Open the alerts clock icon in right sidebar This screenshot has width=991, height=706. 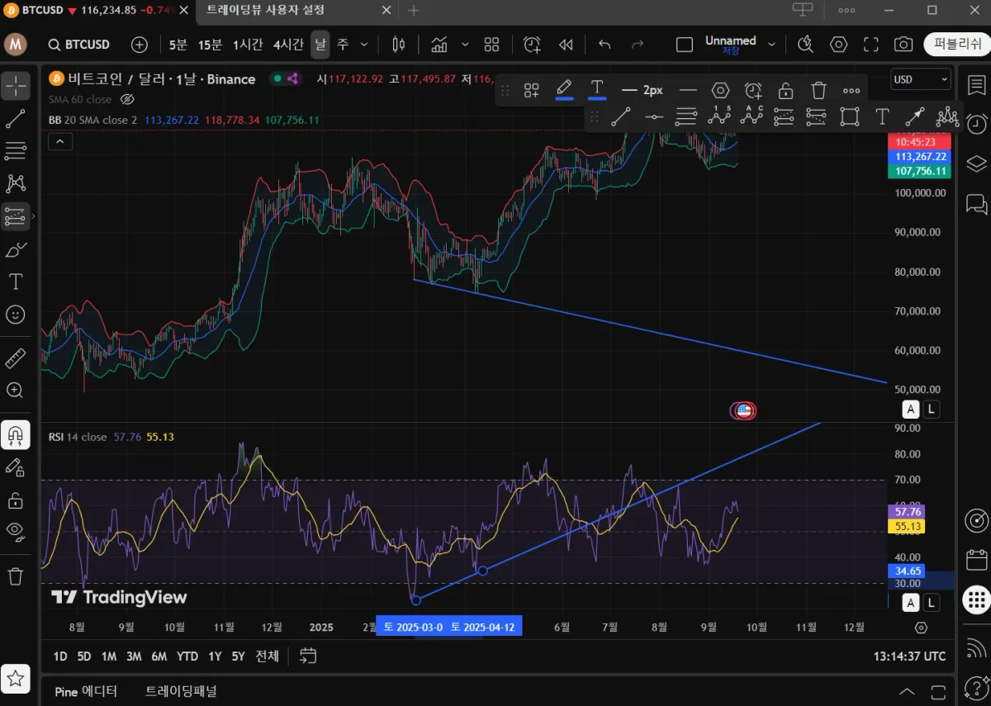point(976,124)
